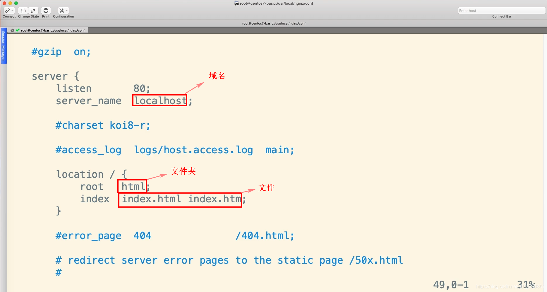This screenshot has width=547, height=292.
Task: Click the "html" root folder value
Action: coord(133,187)
